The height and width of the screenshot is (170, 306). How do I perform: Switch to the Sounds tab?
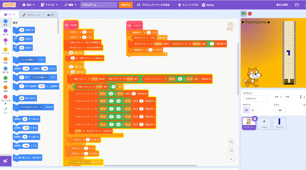(51, 15)
